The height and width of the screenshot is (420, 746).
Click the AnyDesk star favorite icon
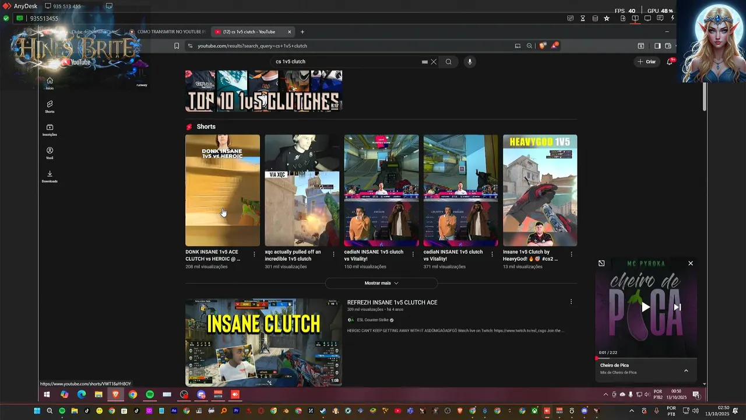(607, 18)
